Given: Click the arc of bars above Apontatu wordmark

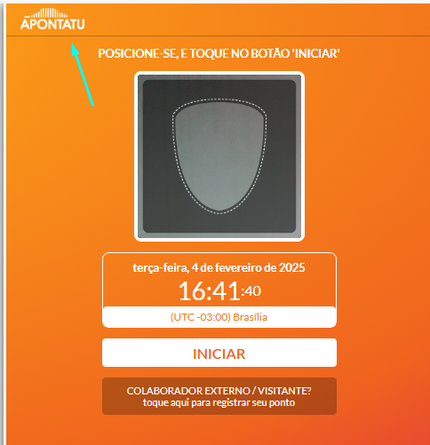Looking at the screenshot, I should click(49, 13).
